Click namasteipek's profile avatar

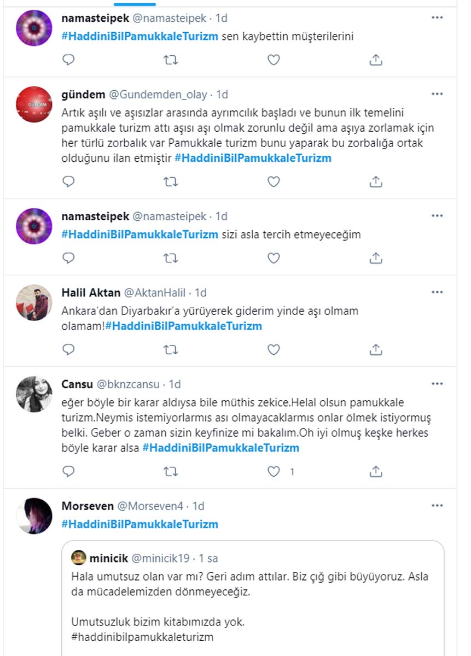[x=33, y=27]
